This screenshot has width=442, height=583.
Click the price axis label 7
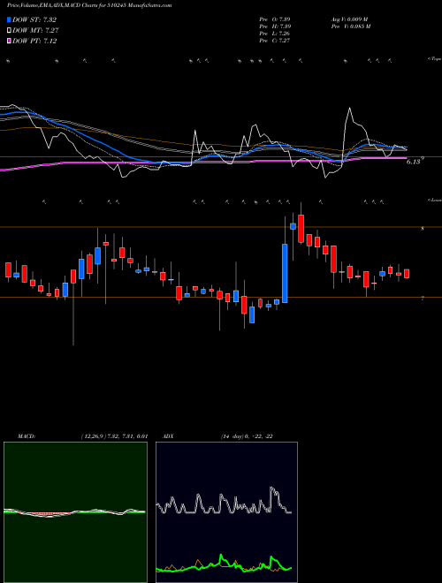pyautogui.click(x=423, y=299)
